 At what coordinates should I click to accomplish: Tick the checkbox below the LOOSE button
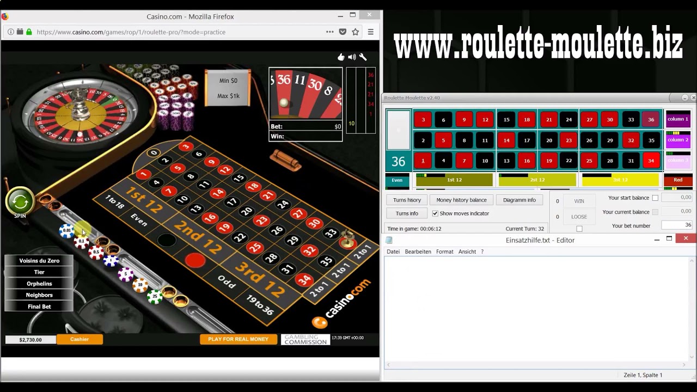point(579,229)
